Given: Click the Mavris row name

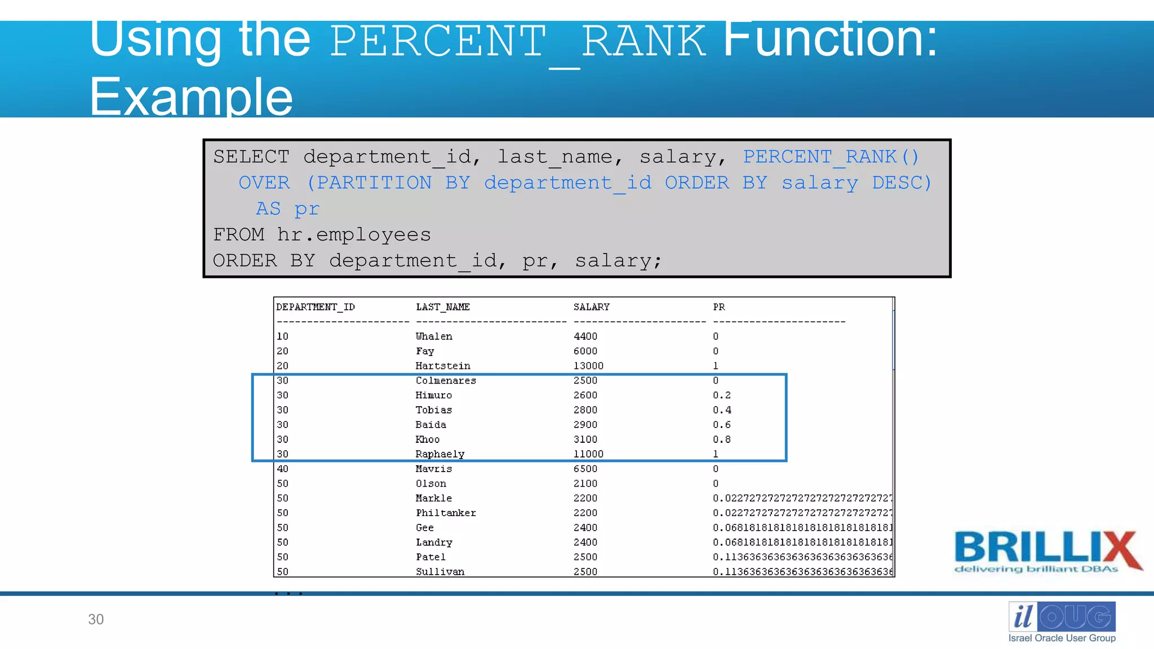Looking at the screenshot, I should click(434, 469).
